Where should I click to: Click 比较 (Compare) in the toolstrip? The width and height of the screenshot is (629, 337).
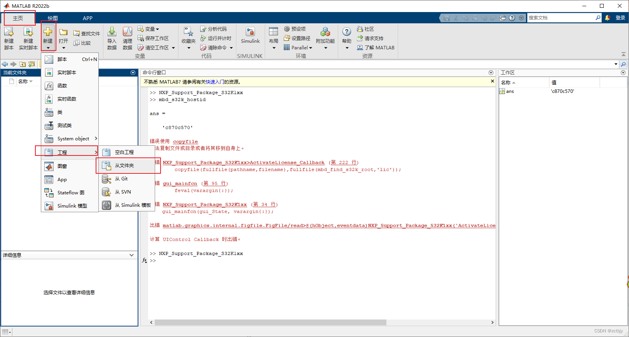[x=82, y=43]
